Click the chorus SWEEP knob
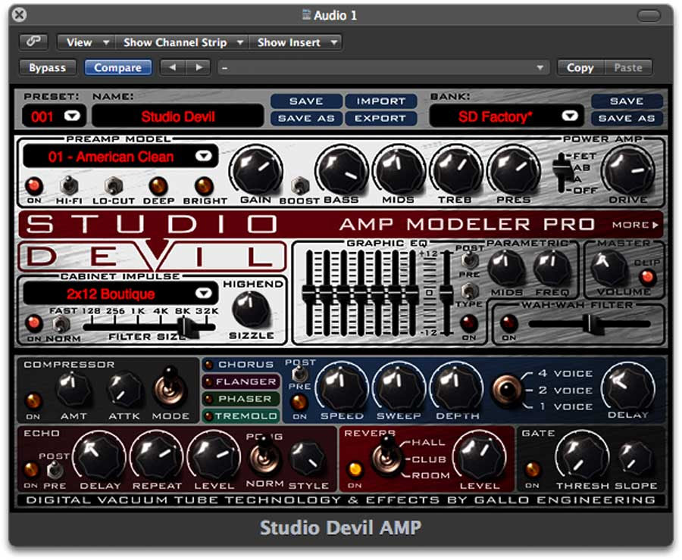The height and width of the screenshot is (560, 682). coord(399,386)
